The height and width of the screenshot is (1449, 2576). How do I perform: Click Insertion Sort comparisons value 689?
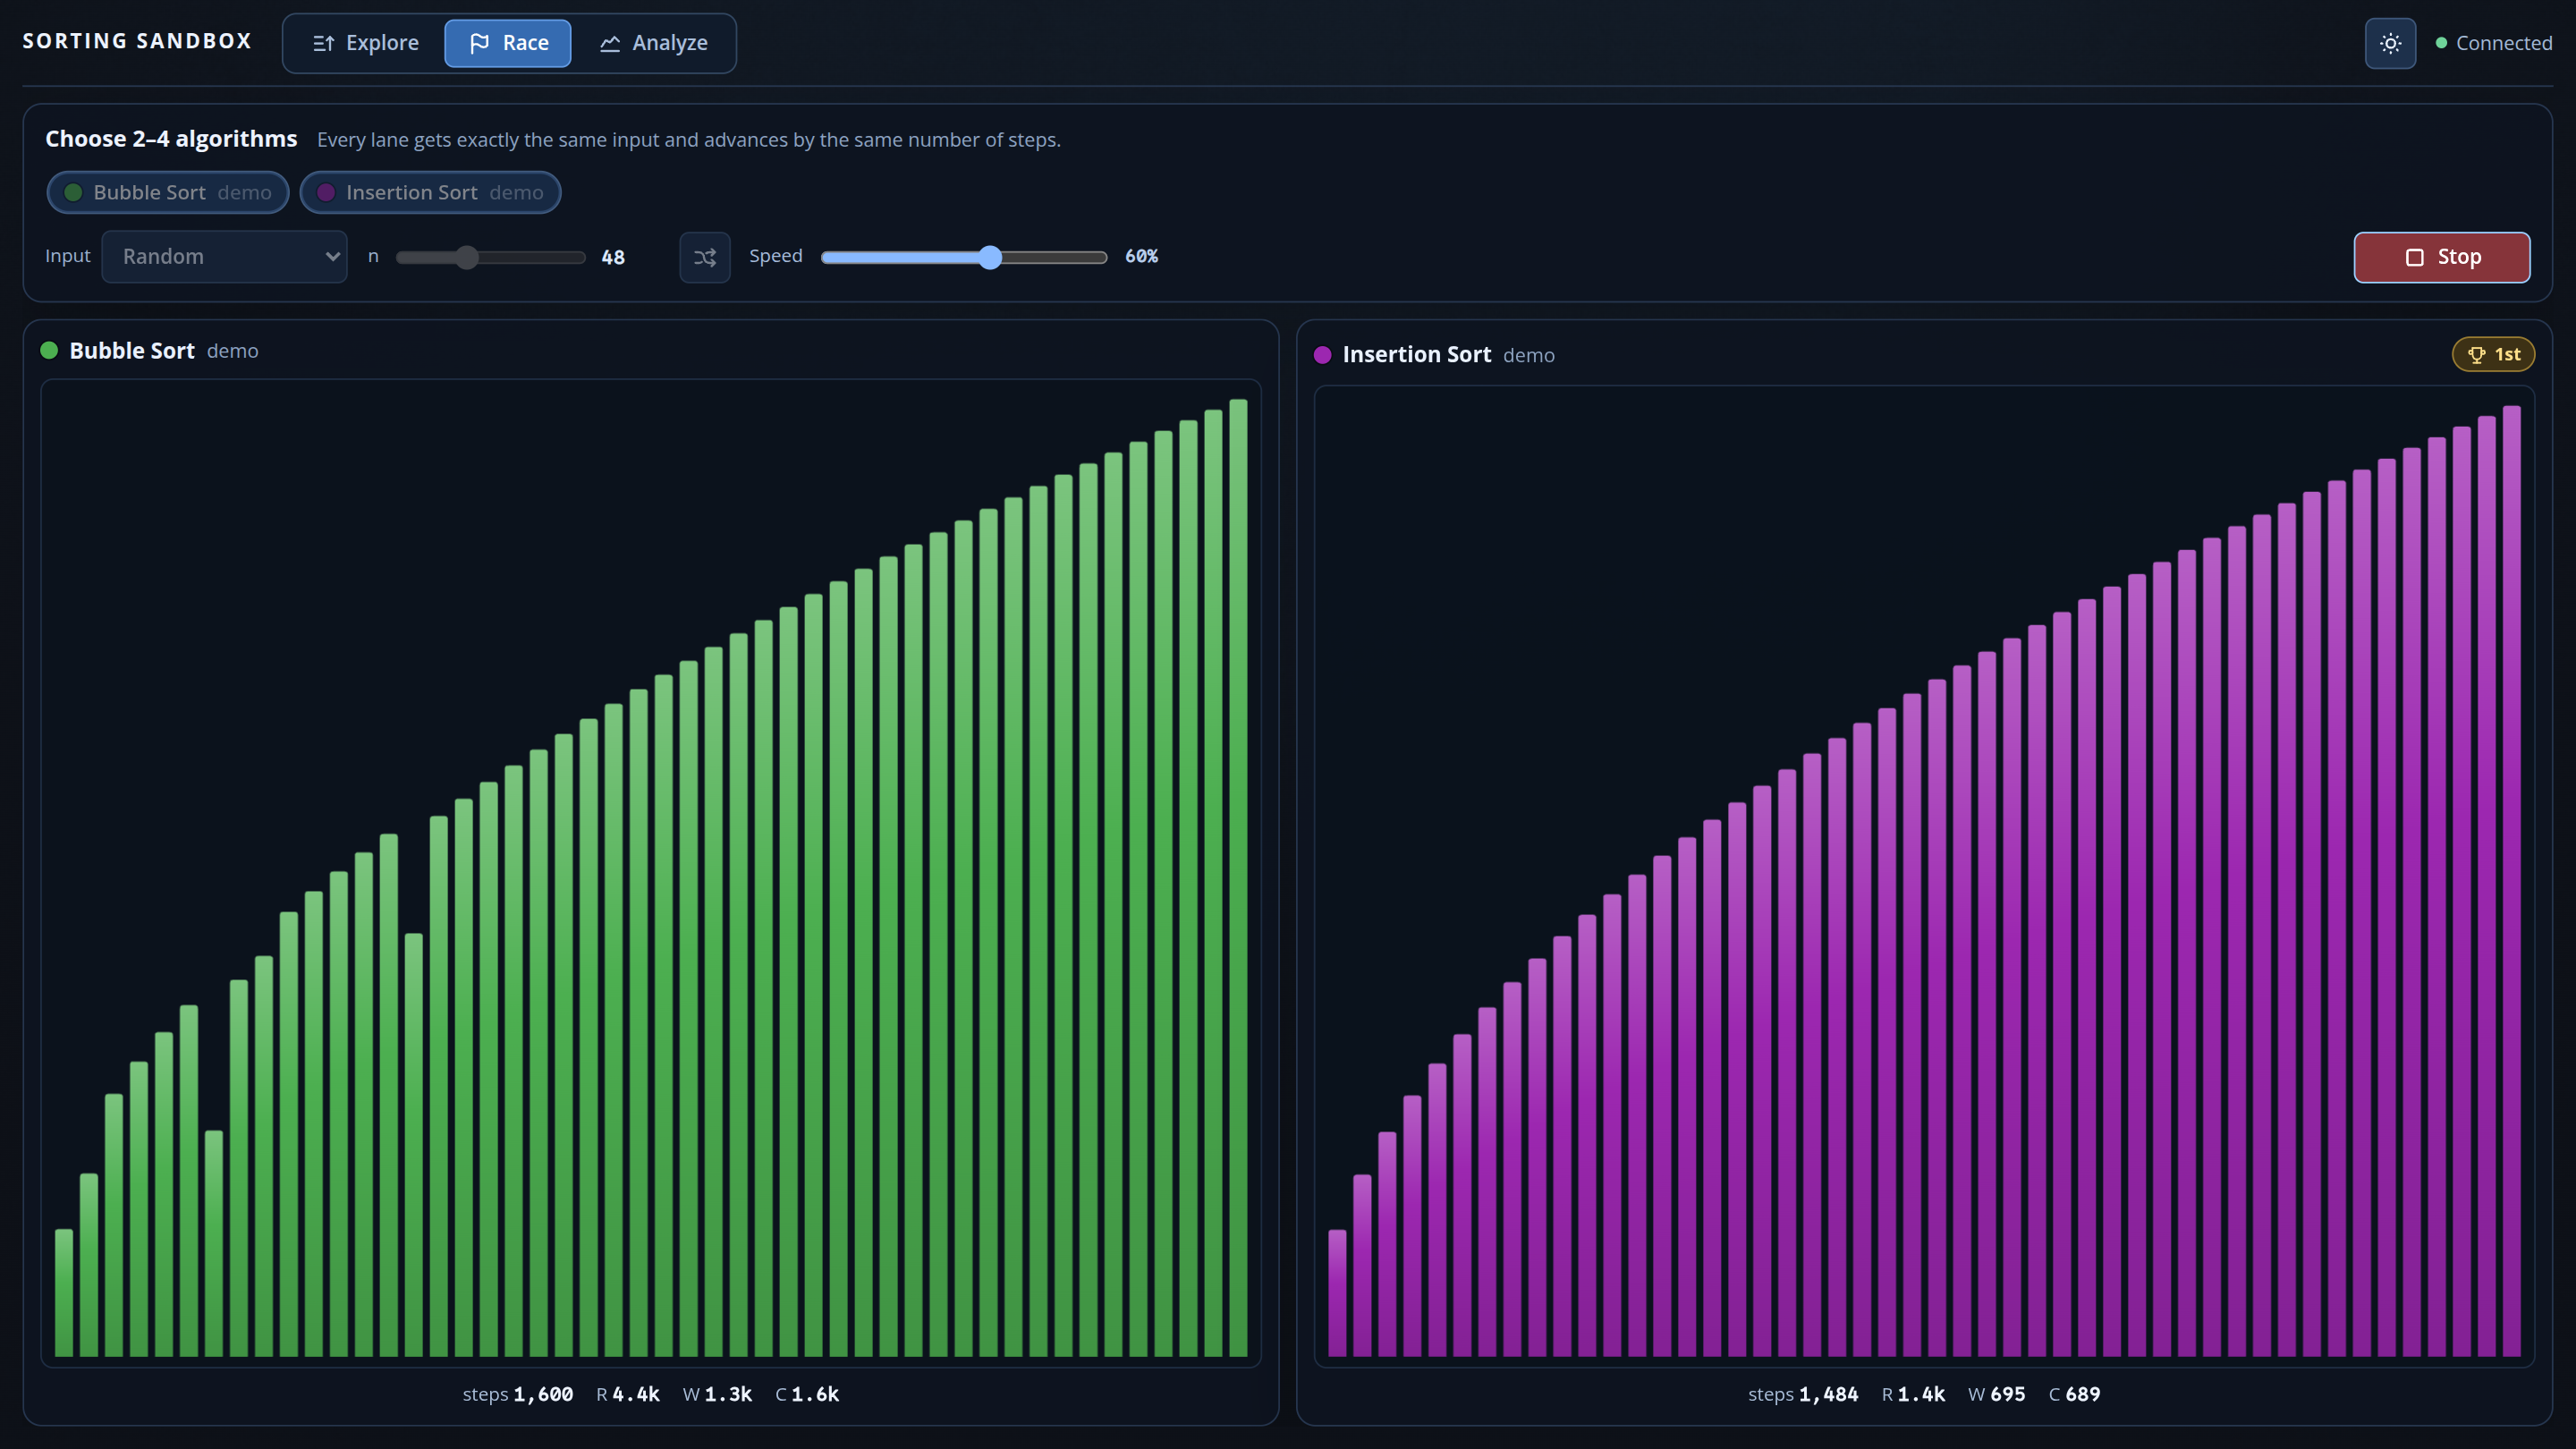[2083, 1394]
